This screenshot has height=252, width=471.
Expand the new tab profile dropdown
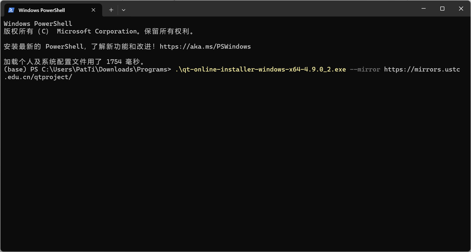pos(124,10)
